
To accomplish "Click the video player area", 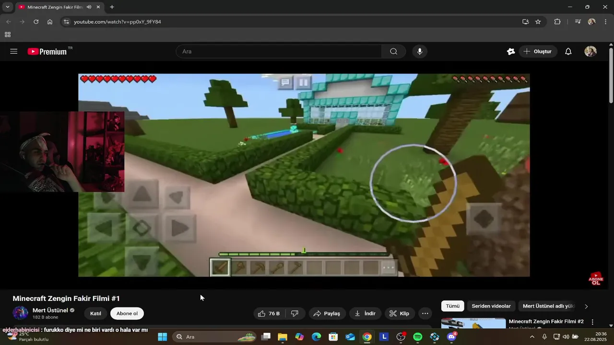I will pos(304,175).
